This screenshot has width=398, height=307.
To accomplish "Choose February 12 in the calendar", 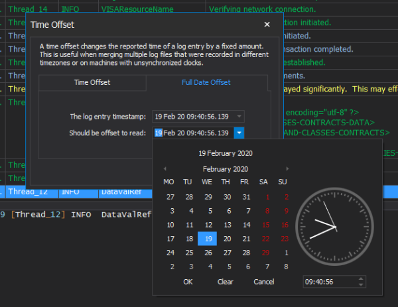I will tap(208, 225).
